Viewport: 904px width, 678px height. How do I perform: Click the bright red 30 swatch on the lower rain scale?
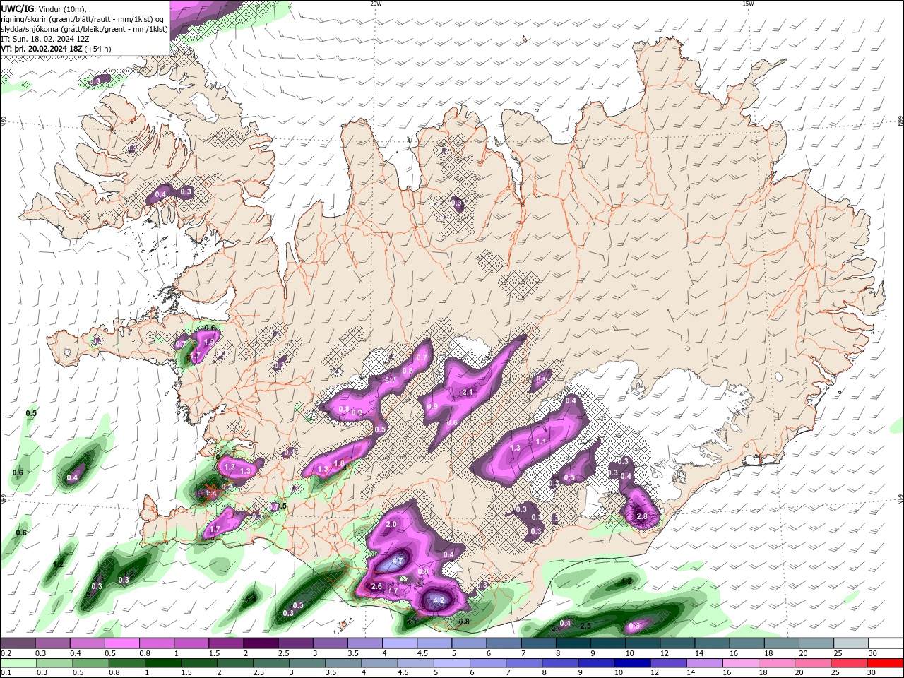tap(885, 663)
